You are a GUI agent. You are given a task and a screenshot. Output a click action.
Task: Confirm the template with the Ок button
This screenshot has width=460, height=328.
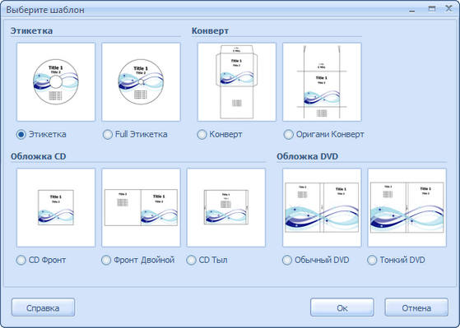[x=342, y=307]
